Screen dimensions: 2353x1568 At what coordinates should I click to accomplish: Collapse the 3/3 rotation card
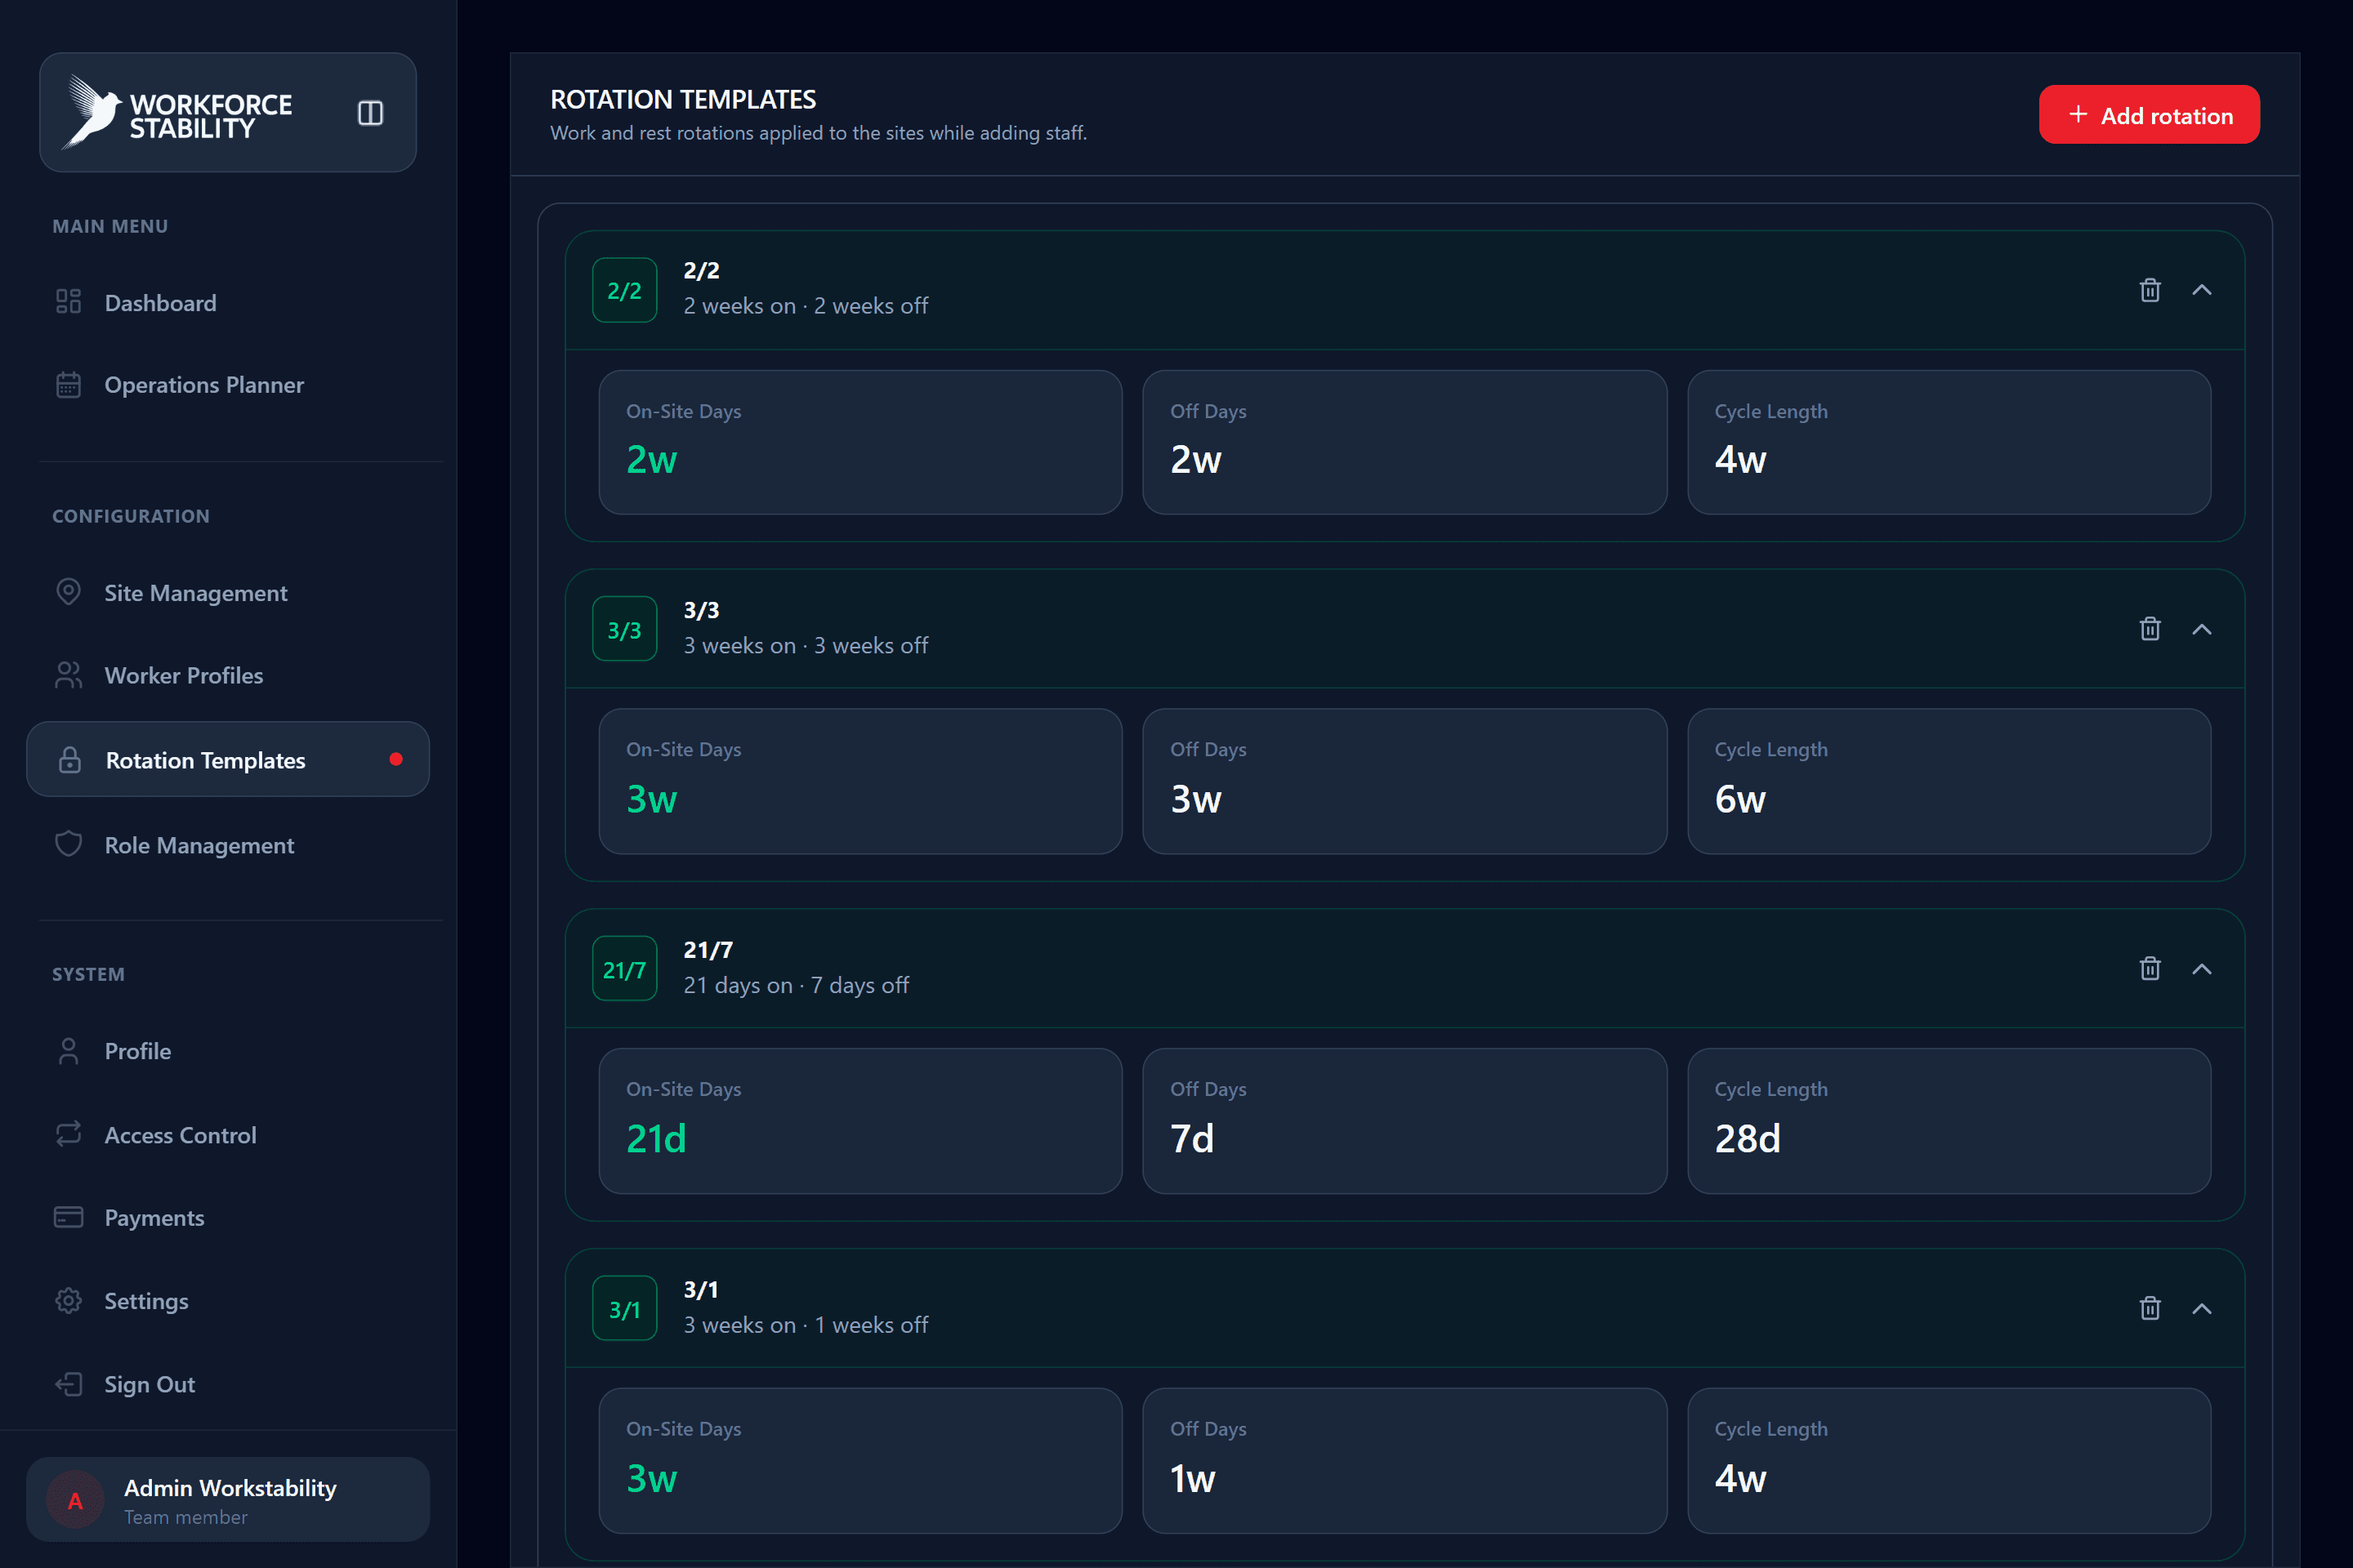pos(2202,629)
